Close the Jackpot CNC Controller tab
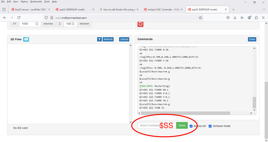This screenshot has height=142, width=268. (182, 10)
